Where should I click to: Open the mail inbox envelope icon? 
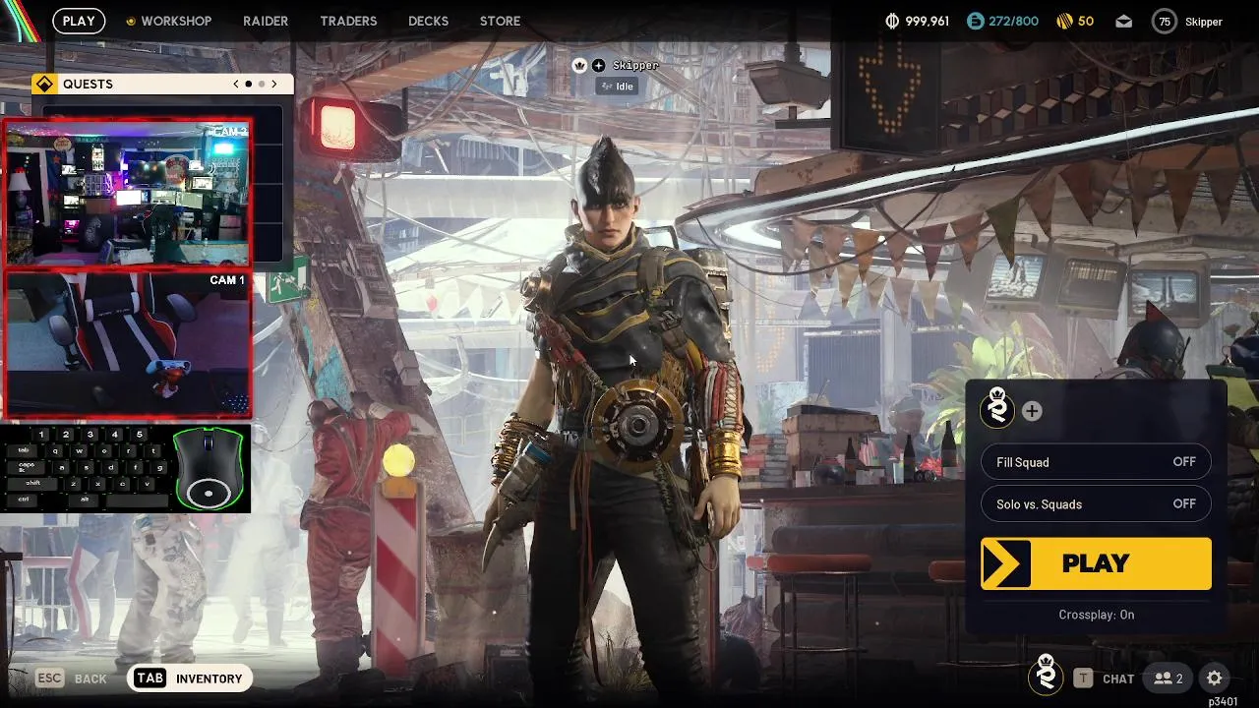point(1123,21)
